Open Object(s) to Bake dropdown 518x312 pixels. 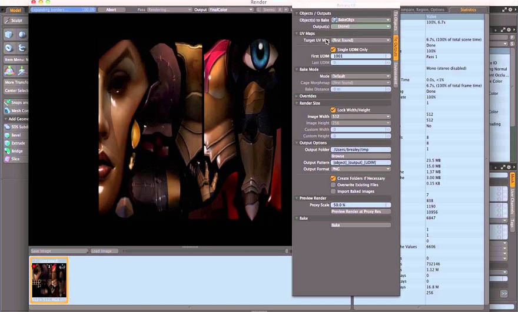[x=361, y=20]
